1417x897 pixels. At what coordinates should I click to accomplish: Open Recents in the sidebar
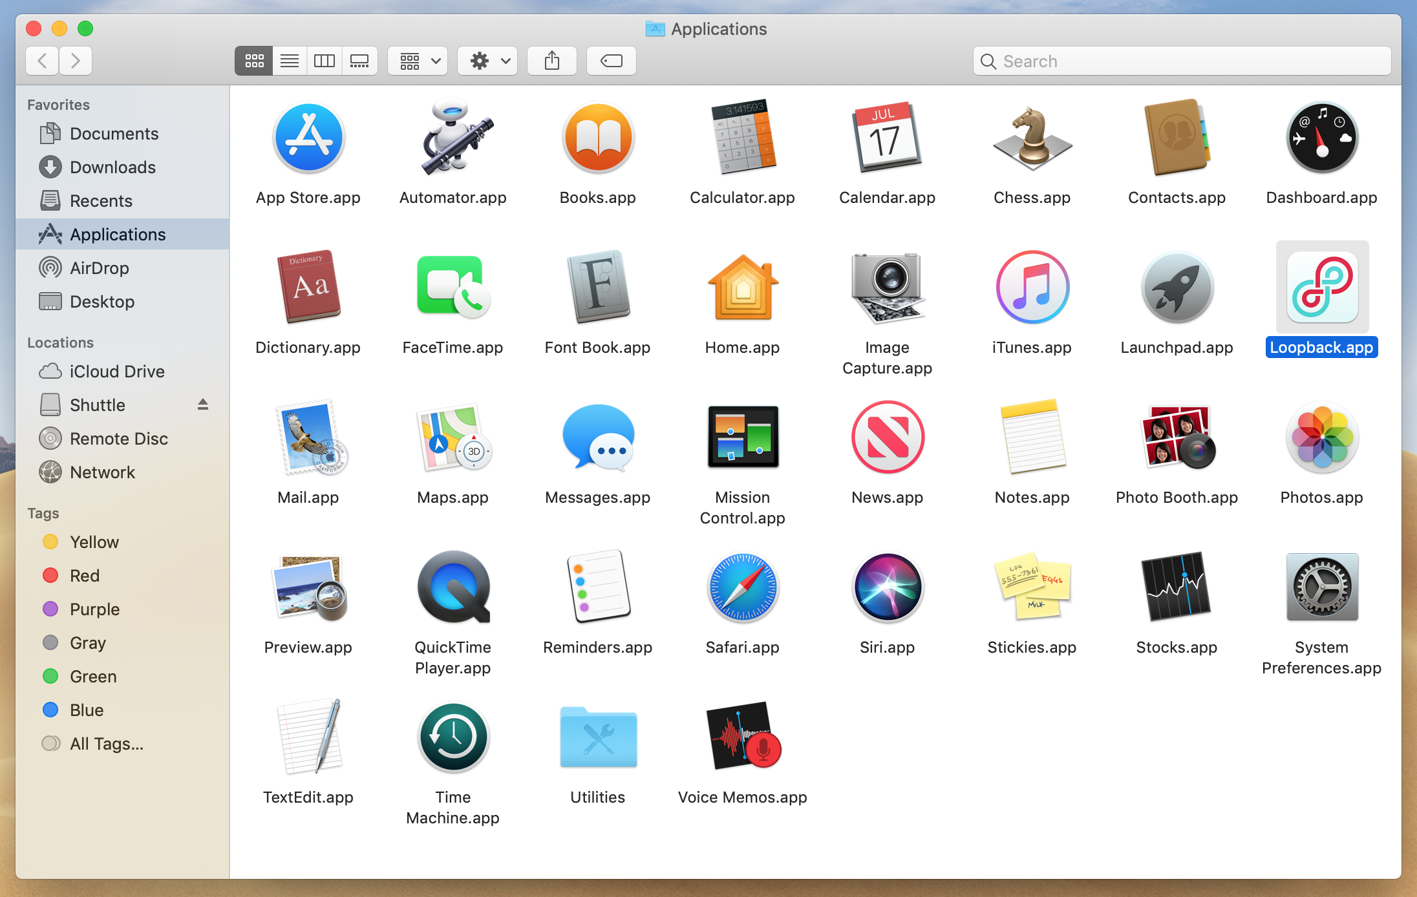click(x=122, y=201)
